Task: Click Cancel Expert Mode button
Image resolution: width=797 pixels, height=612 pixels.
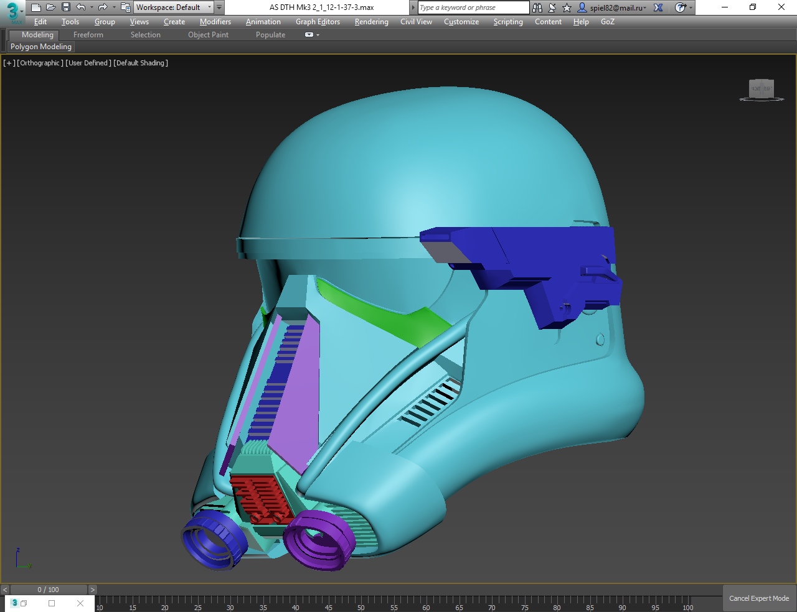Action: coord(759,598)
